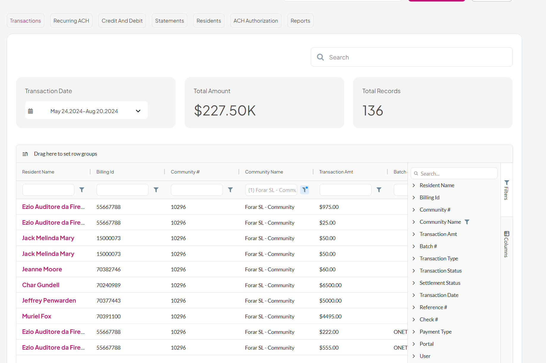
Task: Click the main Search field
Action: 412,57
